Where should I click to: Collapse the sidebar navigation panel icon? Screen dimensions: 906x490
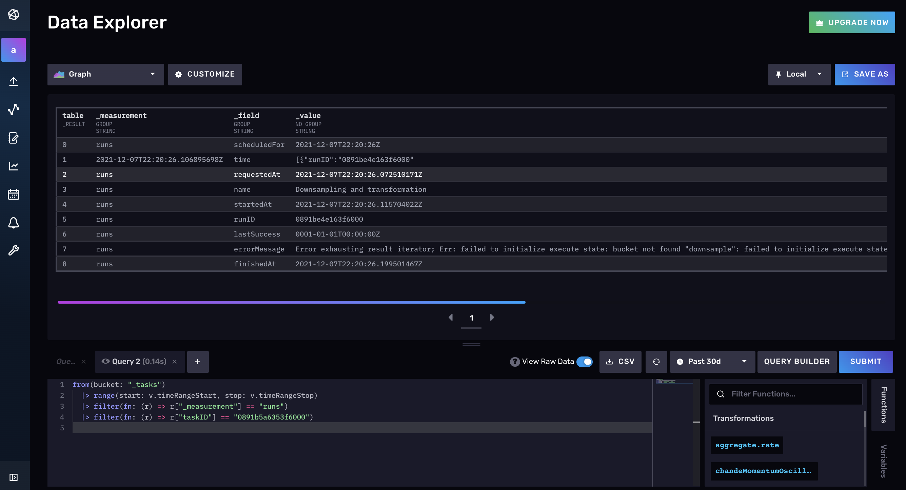point(14,477)
